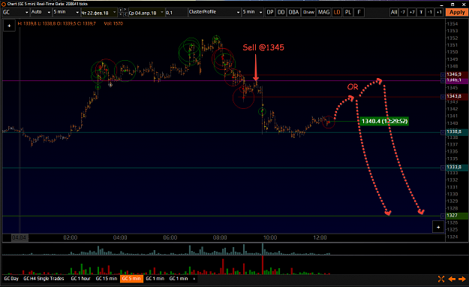Switch to the GC 15 min tab
Image resolution: width=469 pixels, height=287 pixels.
(107, 279)
